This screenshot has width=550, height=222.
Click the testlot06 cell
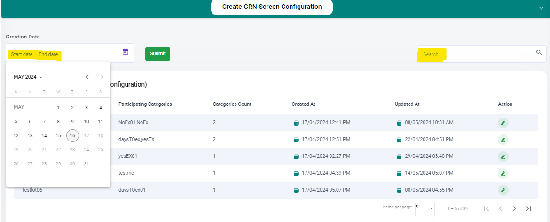point(32,190)
